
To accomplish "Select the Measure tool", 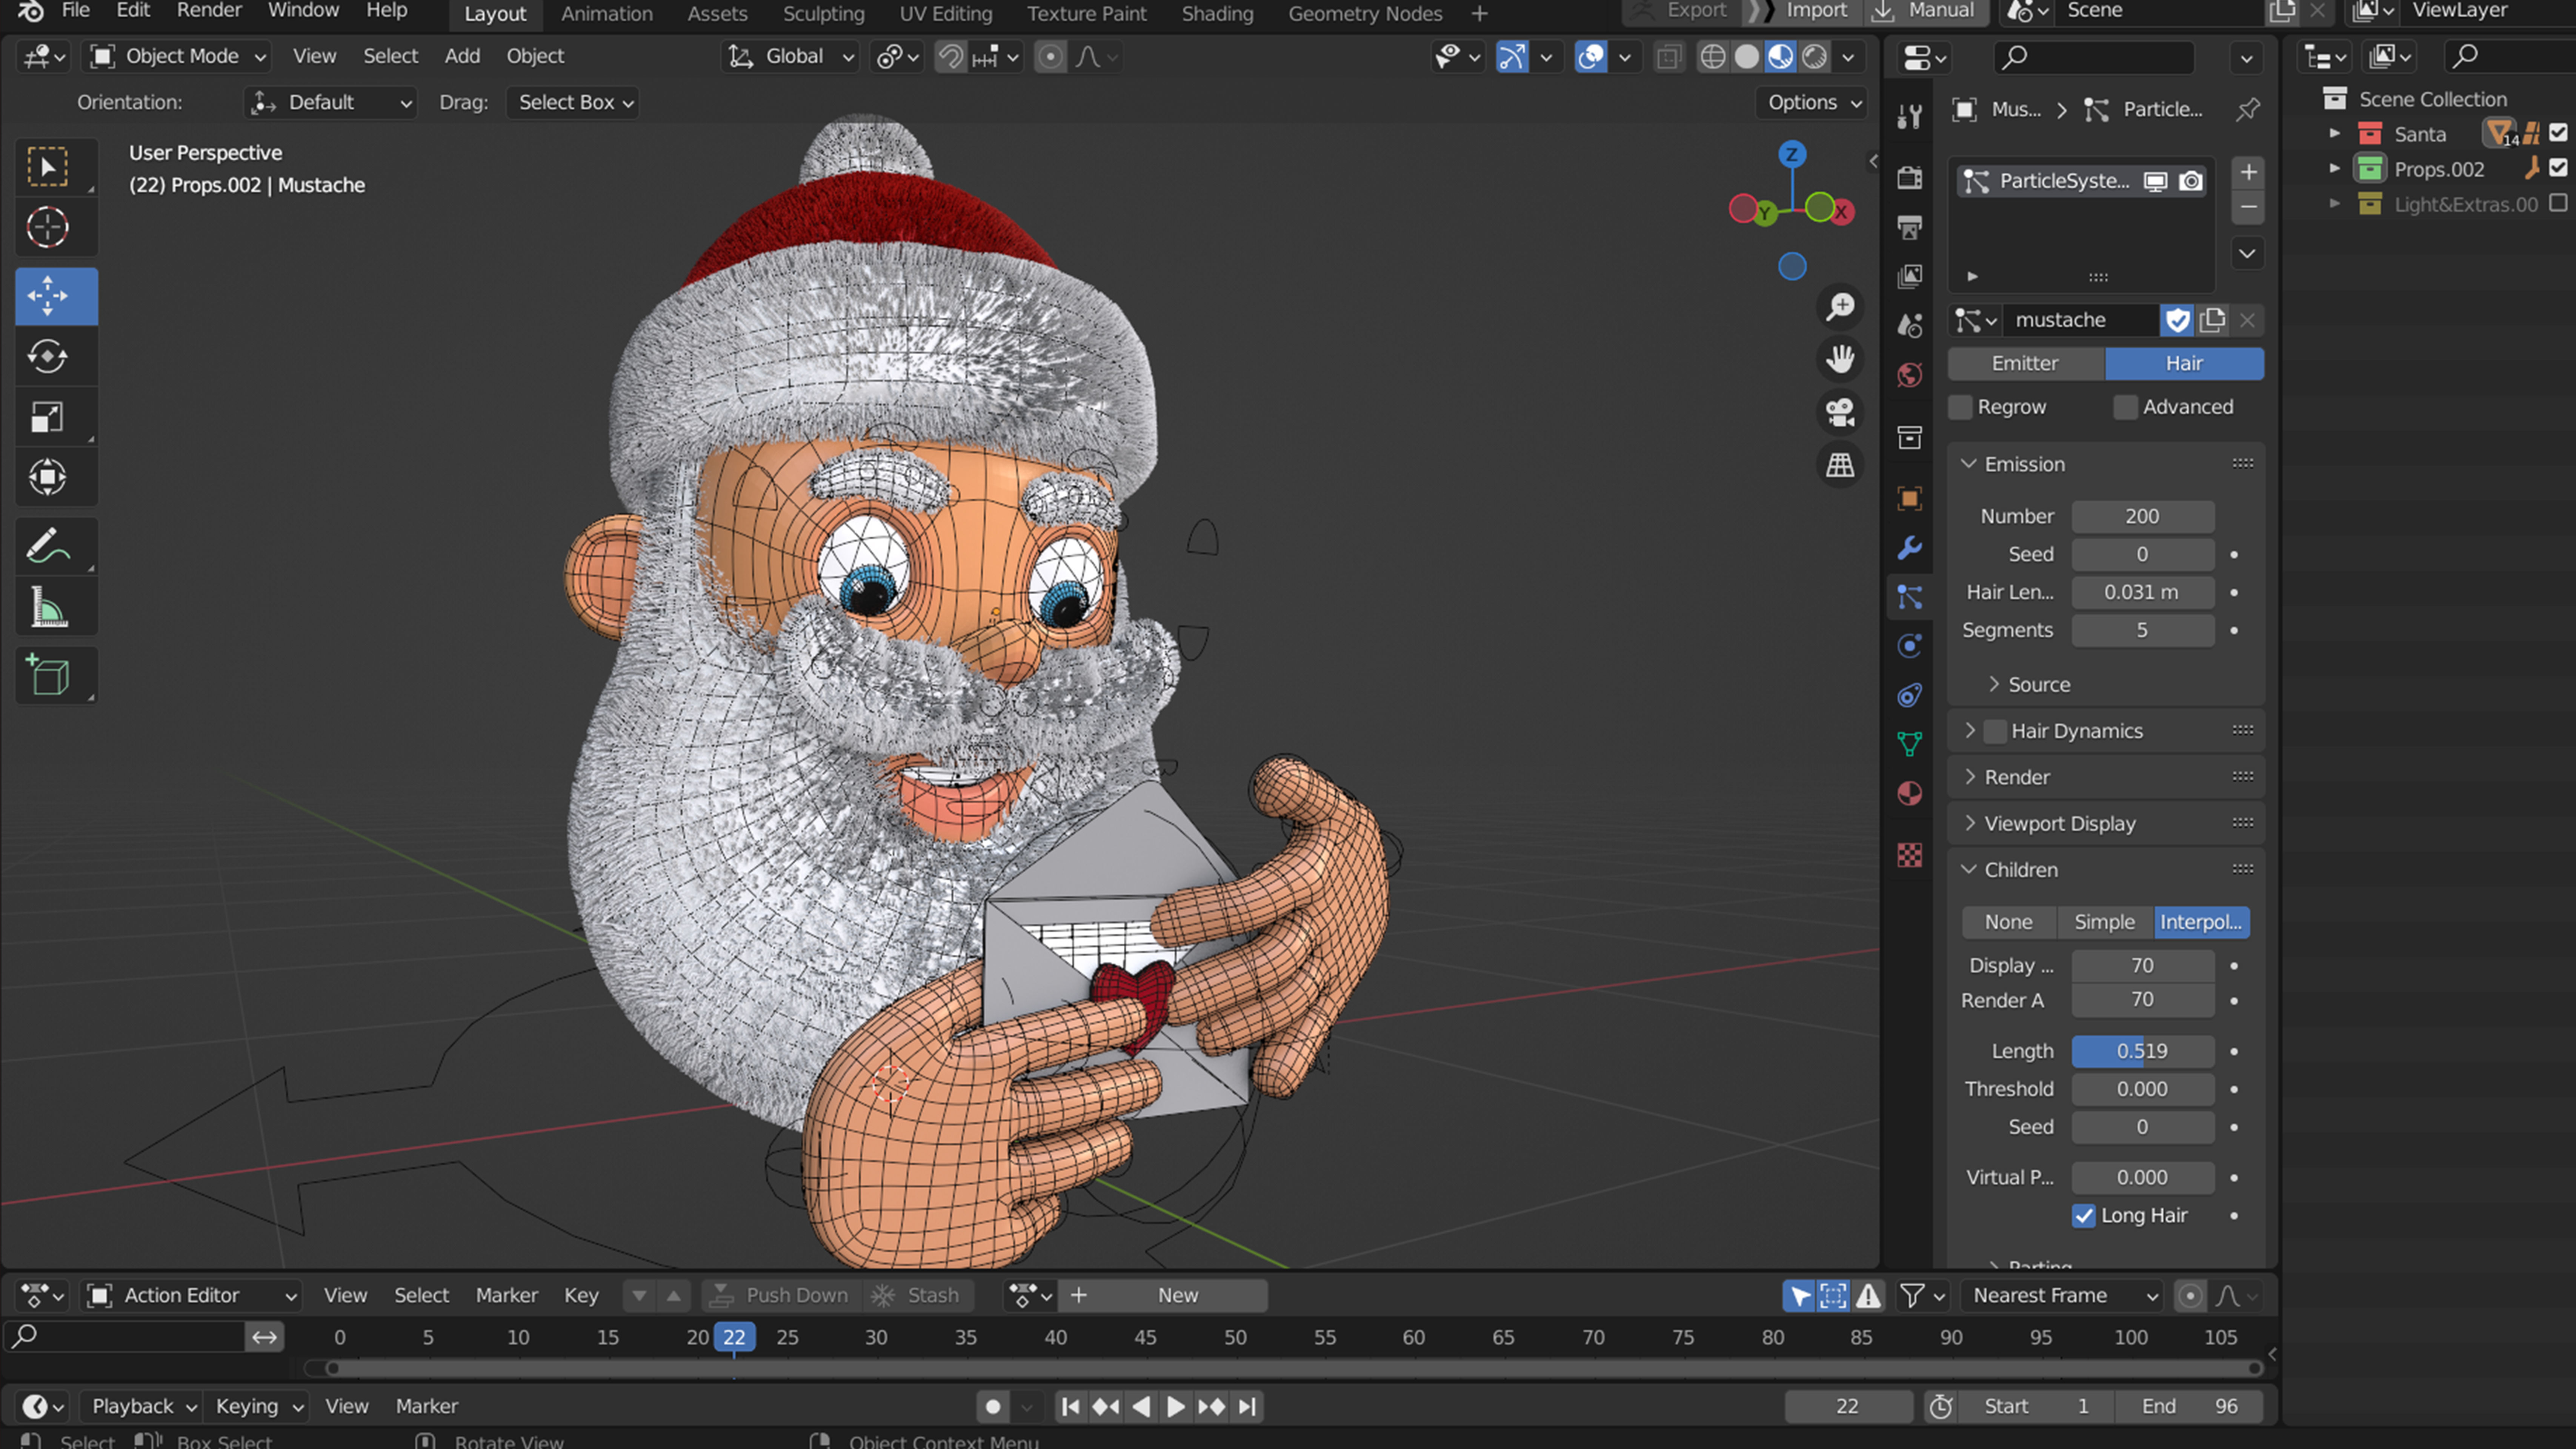I will click(x=47, y=606).
